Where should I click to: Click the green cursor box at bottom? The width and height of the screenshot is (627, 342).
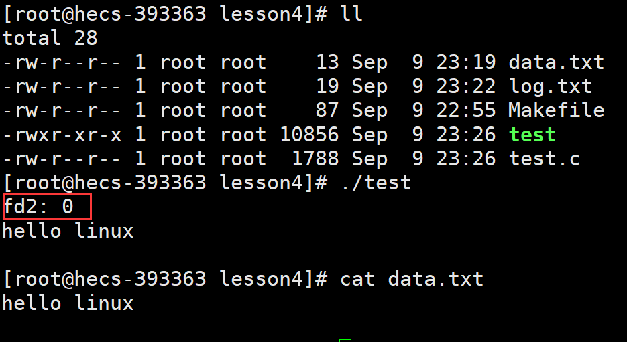tap(345, 341)
